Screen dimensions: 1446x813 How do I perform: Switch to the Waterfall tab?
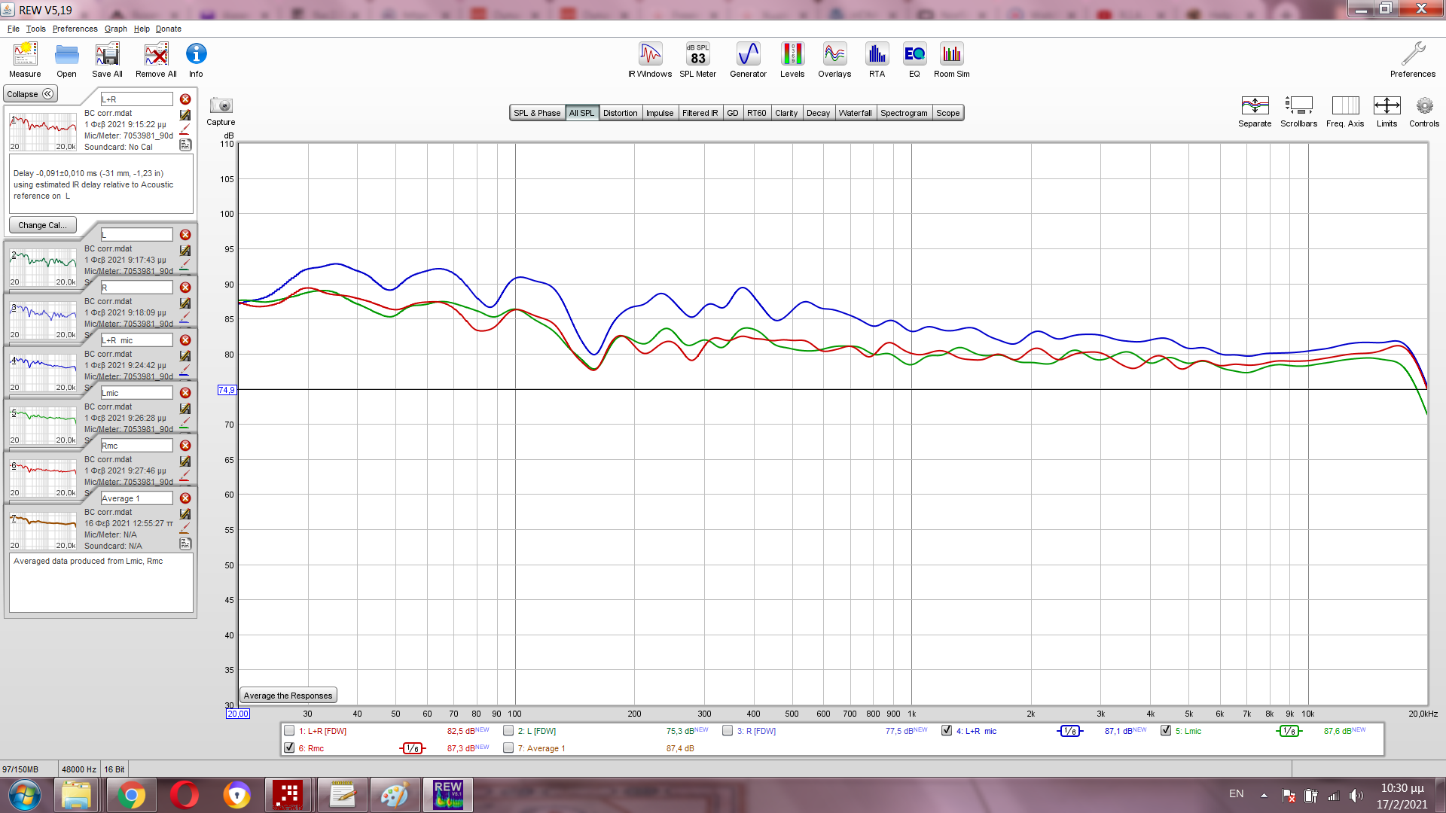click(855, 113)
